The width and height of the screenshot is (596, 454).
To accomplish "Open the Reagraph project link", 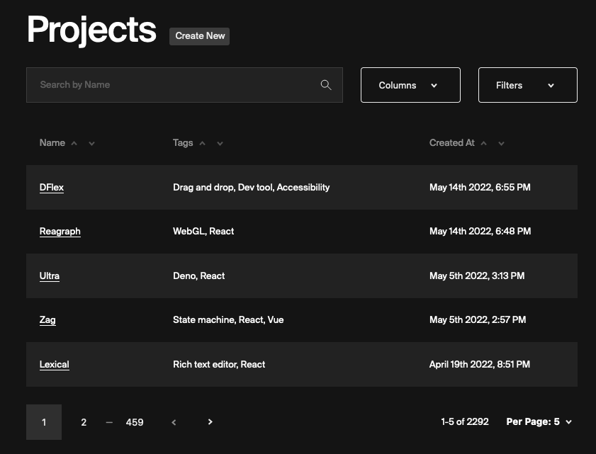I will tap(60, 232).
